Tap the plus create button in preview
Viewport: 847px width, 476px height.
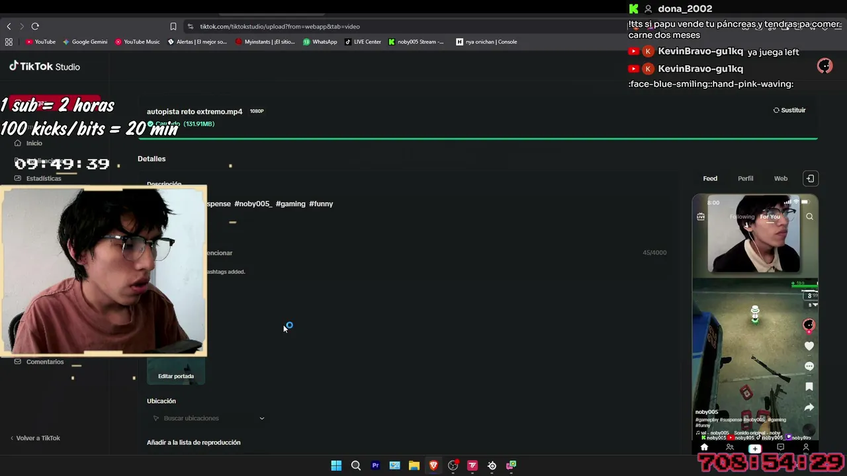pyautogui.click(x=754, y=448)
